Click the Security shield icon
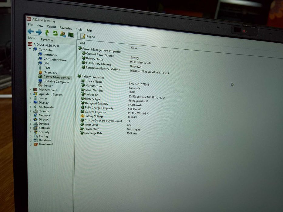The width and height of the screenshot is (283, 212). pos(35,132)
